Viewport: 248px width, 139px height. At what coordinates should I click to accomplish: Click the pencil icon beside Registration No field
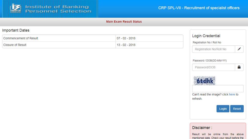239,49
